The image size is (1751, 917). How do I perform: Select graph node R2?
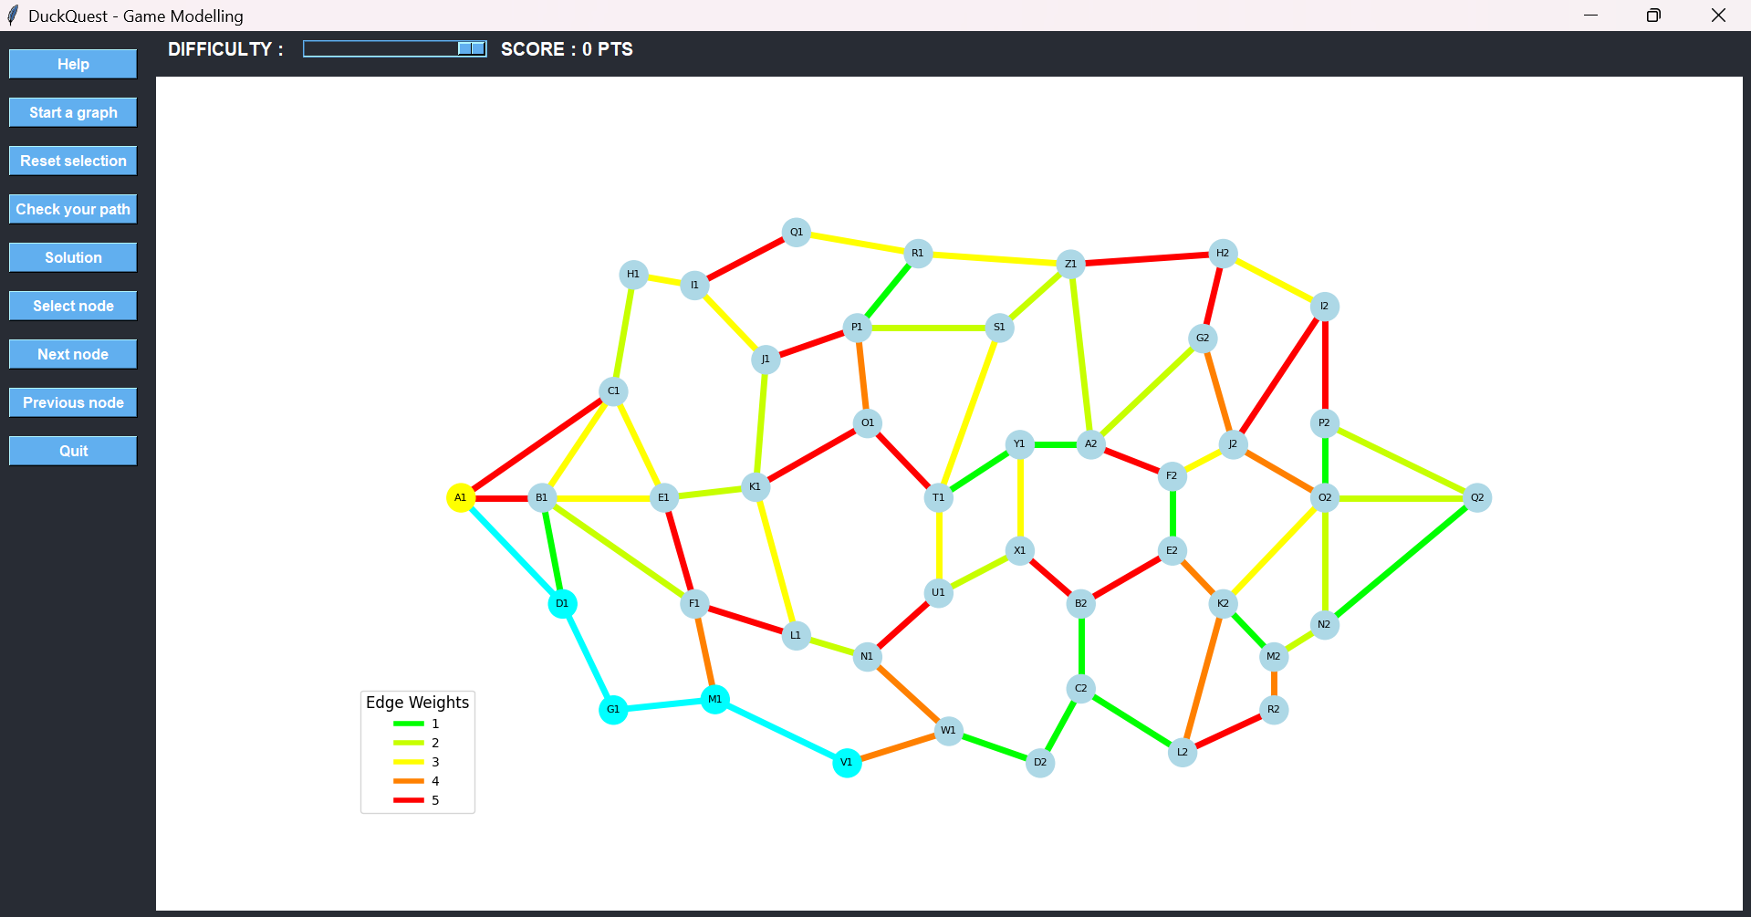click(x=1274, y=709)
